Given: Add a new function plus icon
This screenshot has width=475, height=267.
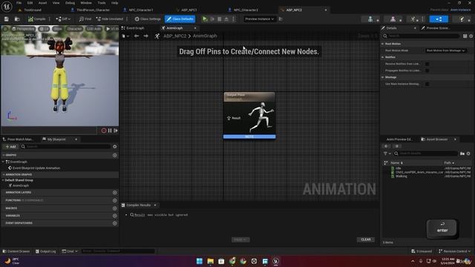Looking at the screenshot, I should click(x=115, y=200).
